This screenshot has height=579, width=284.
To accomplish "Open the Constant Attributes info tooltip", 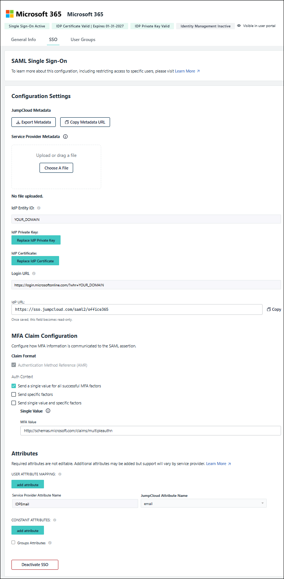I will (x=54, y=520).
